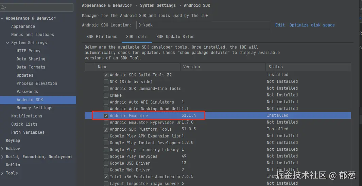The height and width of the screenshot is (186, 362).
Task: Select Android Auto Desktop Head Unit row
Action: (218, 109)
